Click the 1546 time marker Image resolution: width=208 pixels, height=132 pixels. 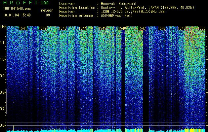click(122, 28)
